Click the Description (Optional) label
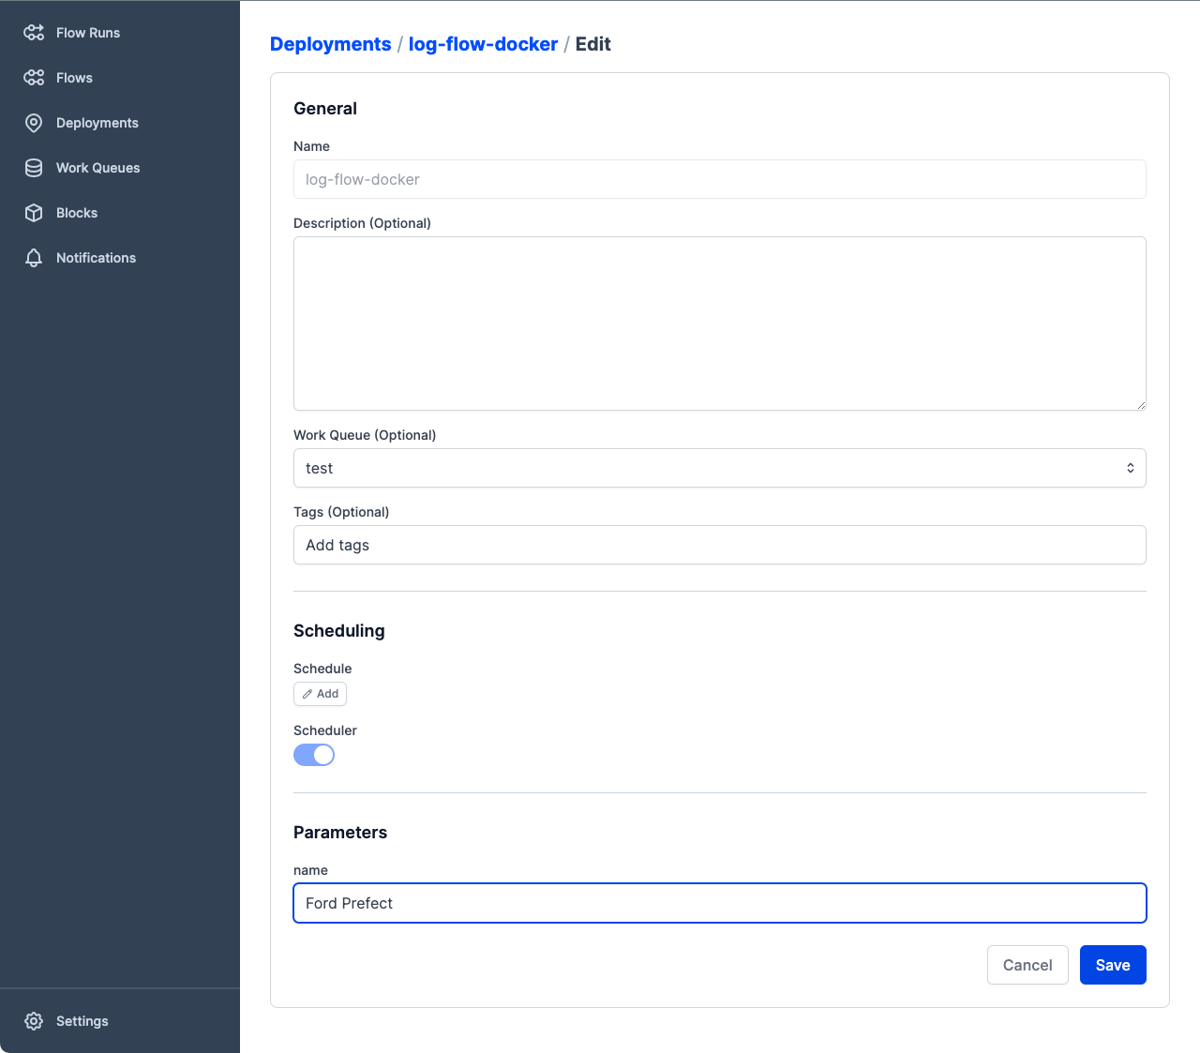This screenshot has width=1200, height=1053. [362, 223]
